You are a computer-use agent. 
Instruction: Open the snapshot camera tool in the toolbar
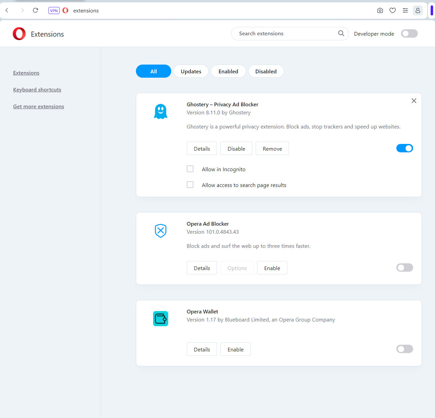click(x=380, y=10)
